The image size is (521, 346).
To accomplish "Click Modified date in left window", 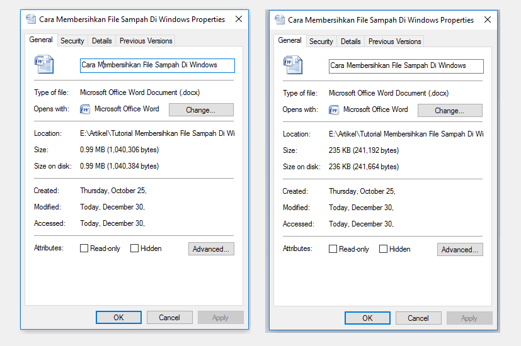I will (x=112, y=207).
